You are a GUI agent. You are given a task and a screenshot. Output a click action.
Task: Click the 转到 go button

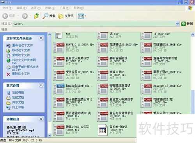(187, 24)
